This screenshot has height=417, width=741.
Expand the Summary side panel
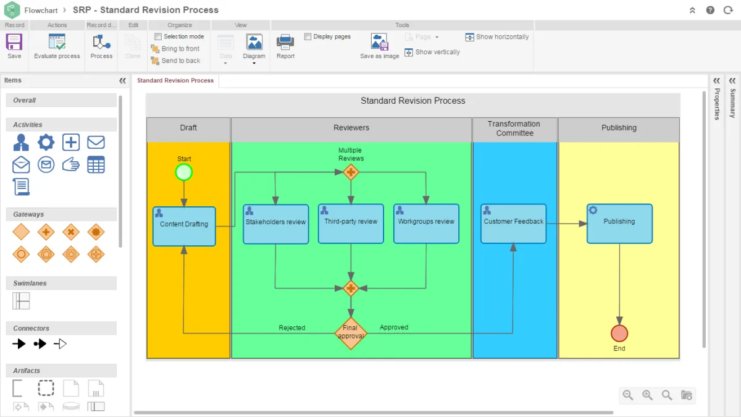tap(732, 81)
